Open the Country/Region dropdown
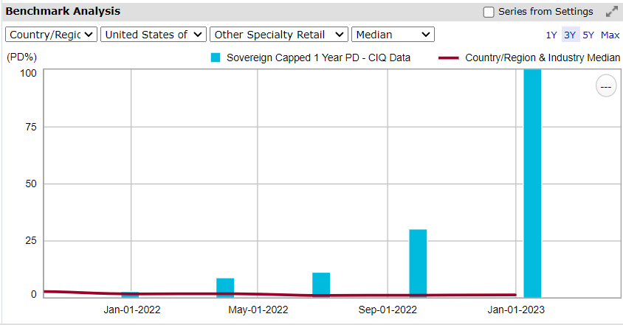623x325 pixels. (51, 35)
